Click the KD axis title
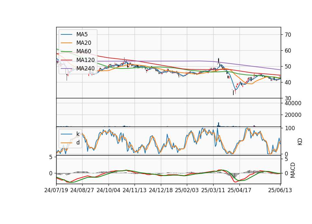The width and height of the screenshot is (312, 224). pyautogui.click(x=300, y=142)
